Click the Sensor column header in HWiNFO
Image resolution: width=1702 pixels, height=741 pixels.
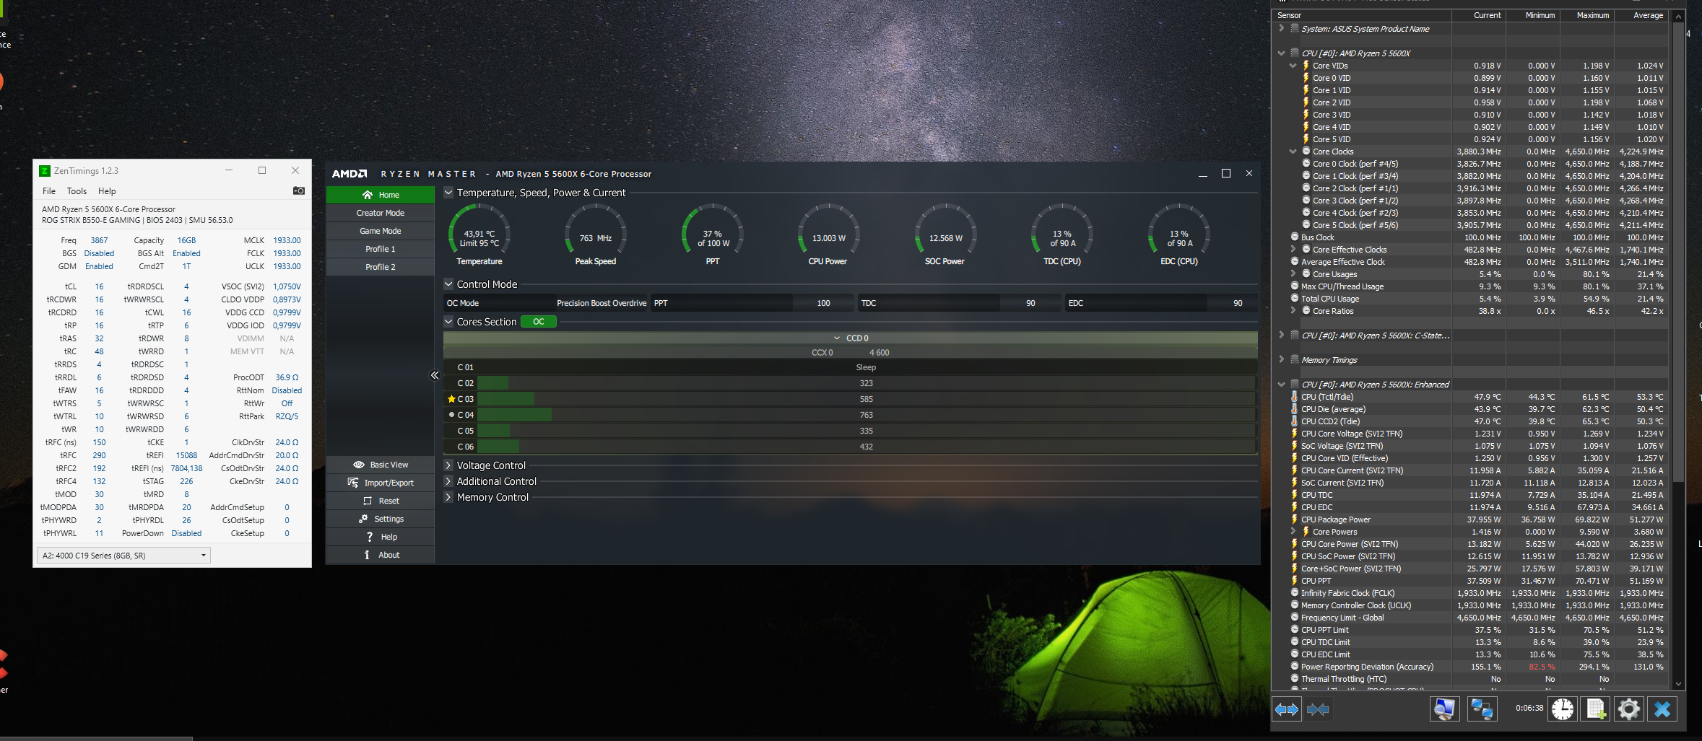click(x=1362, y=15)
